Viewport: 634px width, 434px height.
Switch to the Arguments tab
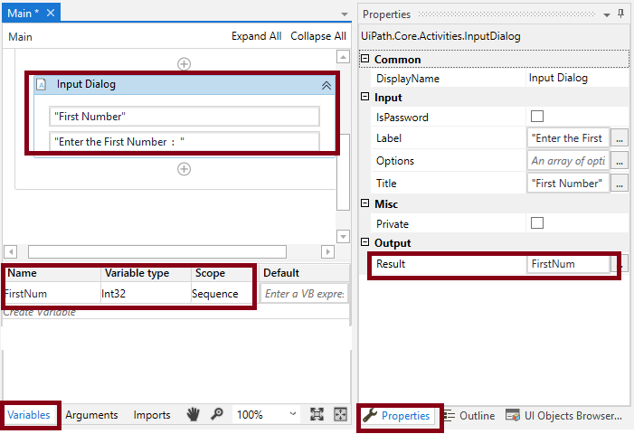[91, 415]
